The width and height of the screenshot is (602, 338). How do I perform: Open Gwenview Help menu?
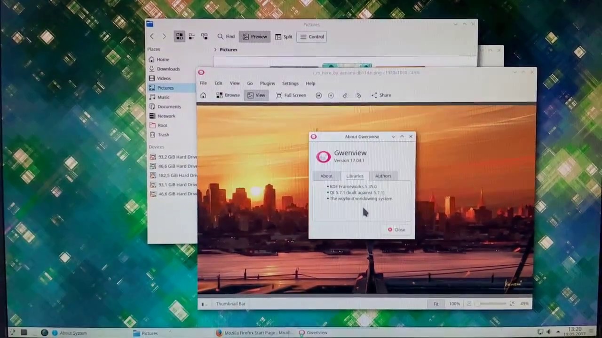(310, 83)
